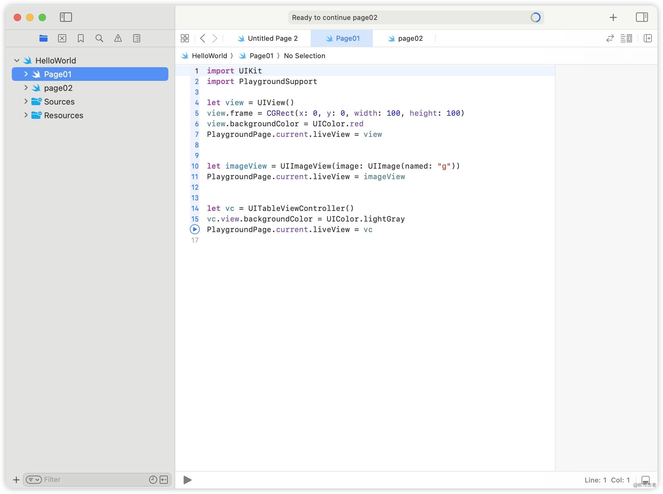Expand the Sources folder
Viewport: 663px width, 494px height.
[x=26, y=101]
